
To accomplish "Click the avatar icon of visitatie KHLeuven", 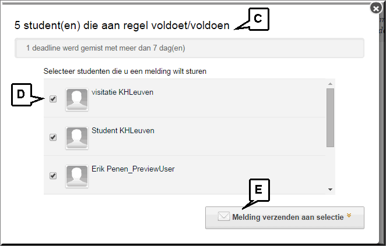I will click(77, 99).
